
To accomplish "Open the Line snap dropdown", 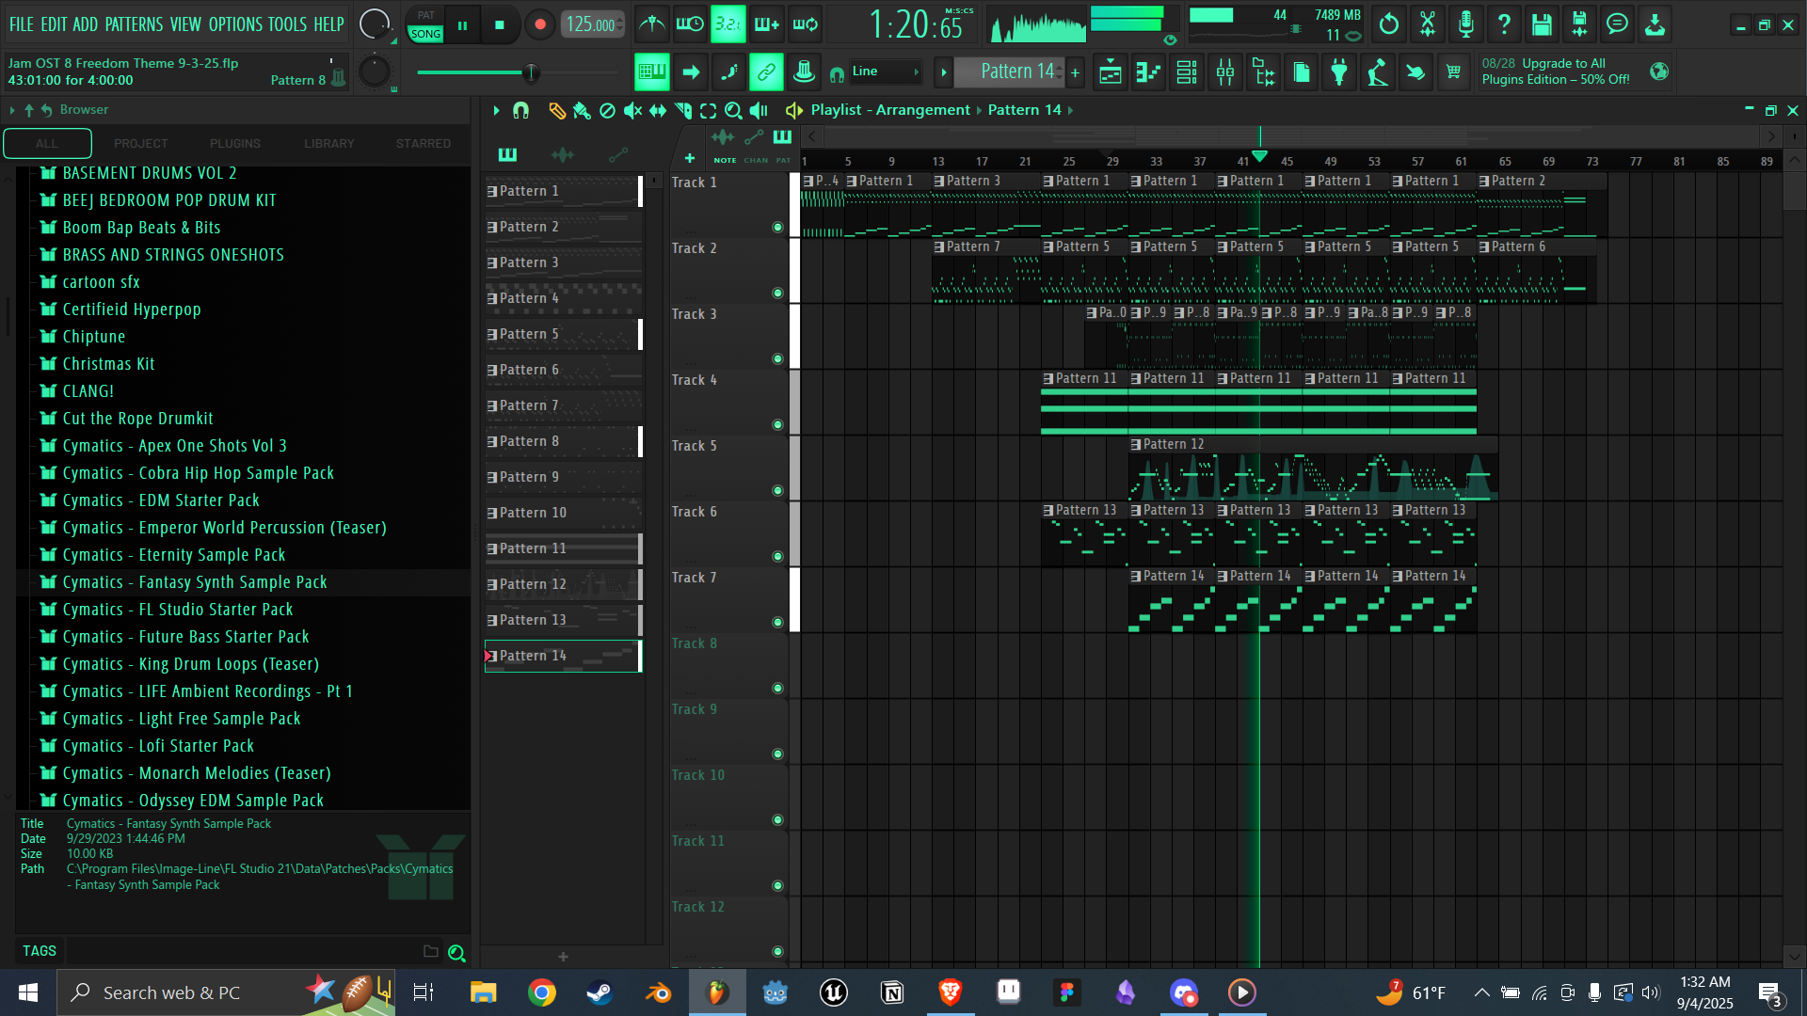I will point(885,72).
